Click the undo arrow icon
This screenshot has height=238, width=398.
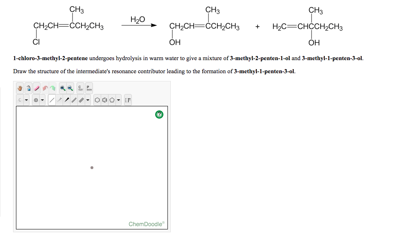(x=45, y=88)
